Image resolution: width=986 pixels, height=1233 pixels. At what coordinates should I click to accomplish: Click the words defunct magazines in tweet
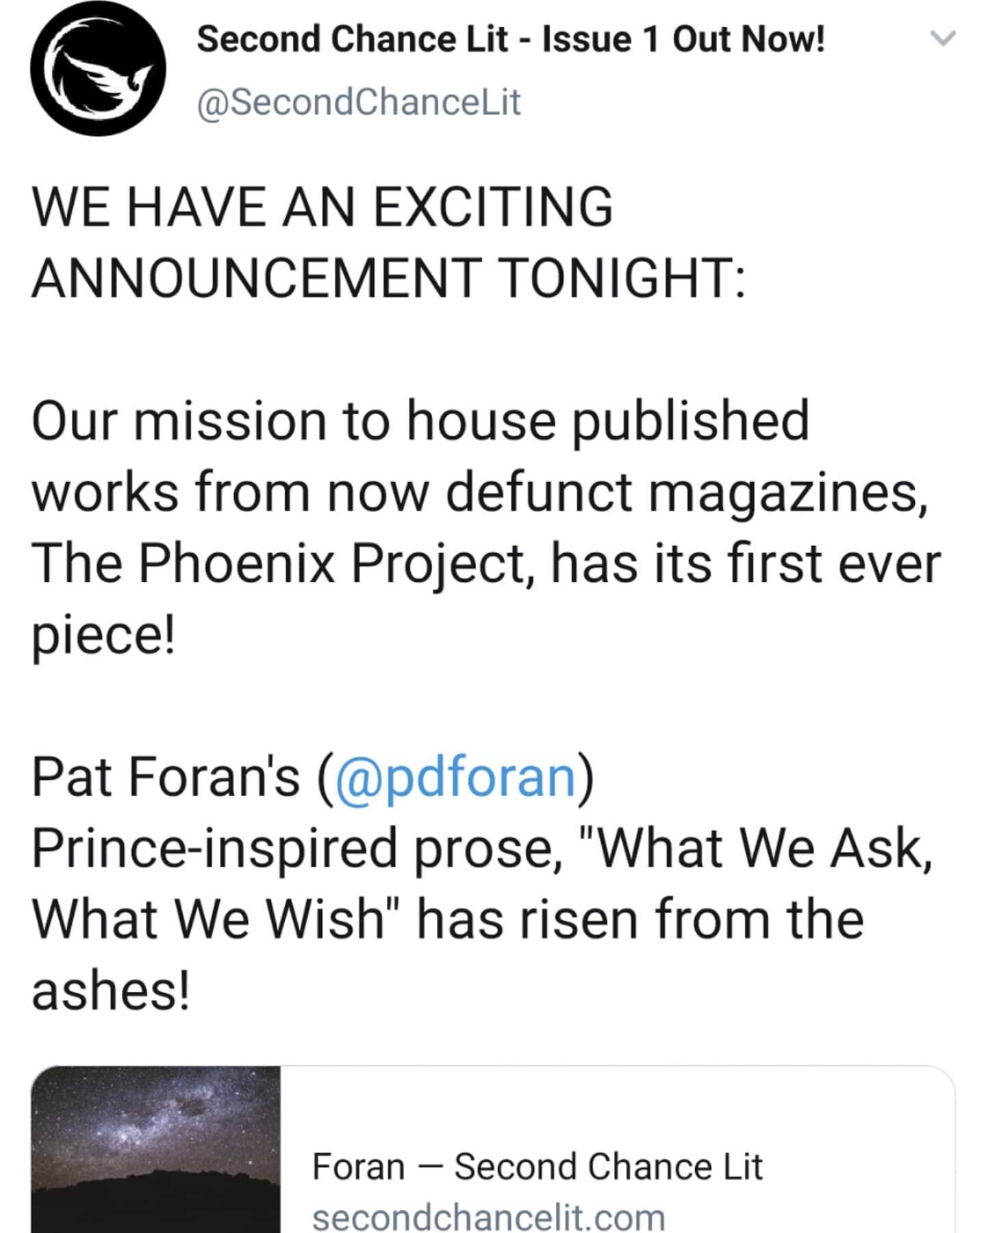pos(687,492)
